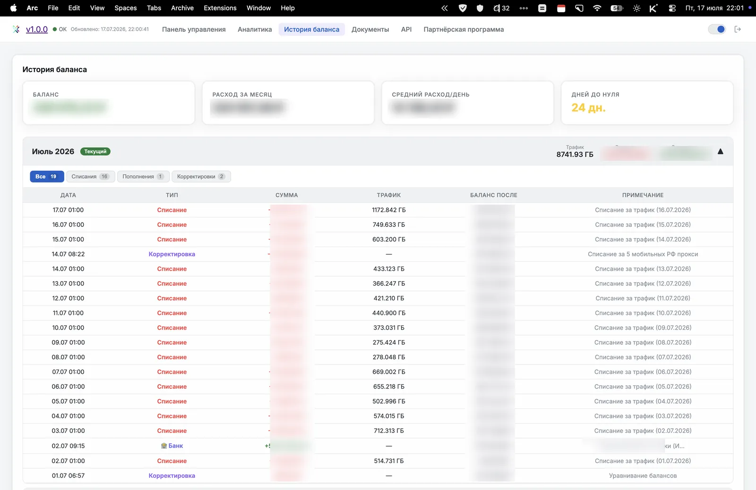Open the Панель управления tab
This screenshot has width=756, height=490.
(194, 29)
